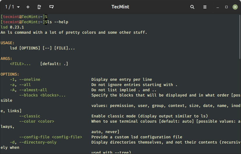Image resolution: width=241 pixels, height=154 pixels.
Task: Click the 'lsd 0.23.1' version text
Action: pos(12,27)
